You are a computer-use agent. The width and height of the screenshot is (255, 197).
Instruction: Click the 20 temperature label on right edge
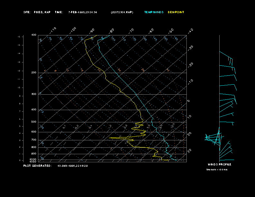click(189, 134)
